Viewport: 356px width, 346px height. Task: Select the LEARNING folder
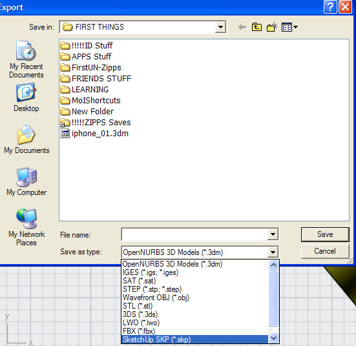85,89
